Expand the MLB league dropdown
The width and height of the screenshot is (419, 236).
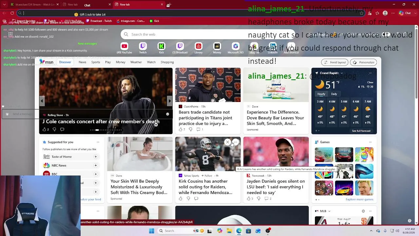(329, 211)
